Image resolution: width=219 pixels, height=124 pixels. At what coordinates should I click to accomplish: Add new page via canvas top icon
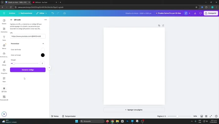coord(163,25)
